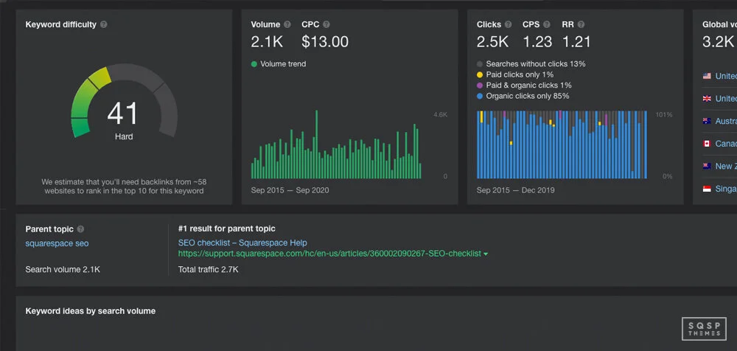737x351 pixels.
Task: Click the blue Organic clicks only legend dot
Action: coord(480,97)
